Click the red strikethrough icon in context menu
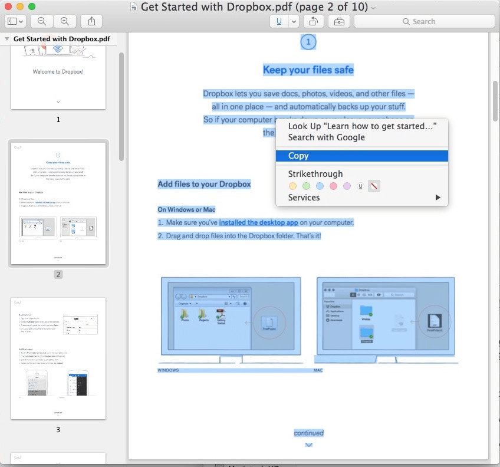Viewport: 500px width, 467px height. pyautogui.click(x=374, y=186)
